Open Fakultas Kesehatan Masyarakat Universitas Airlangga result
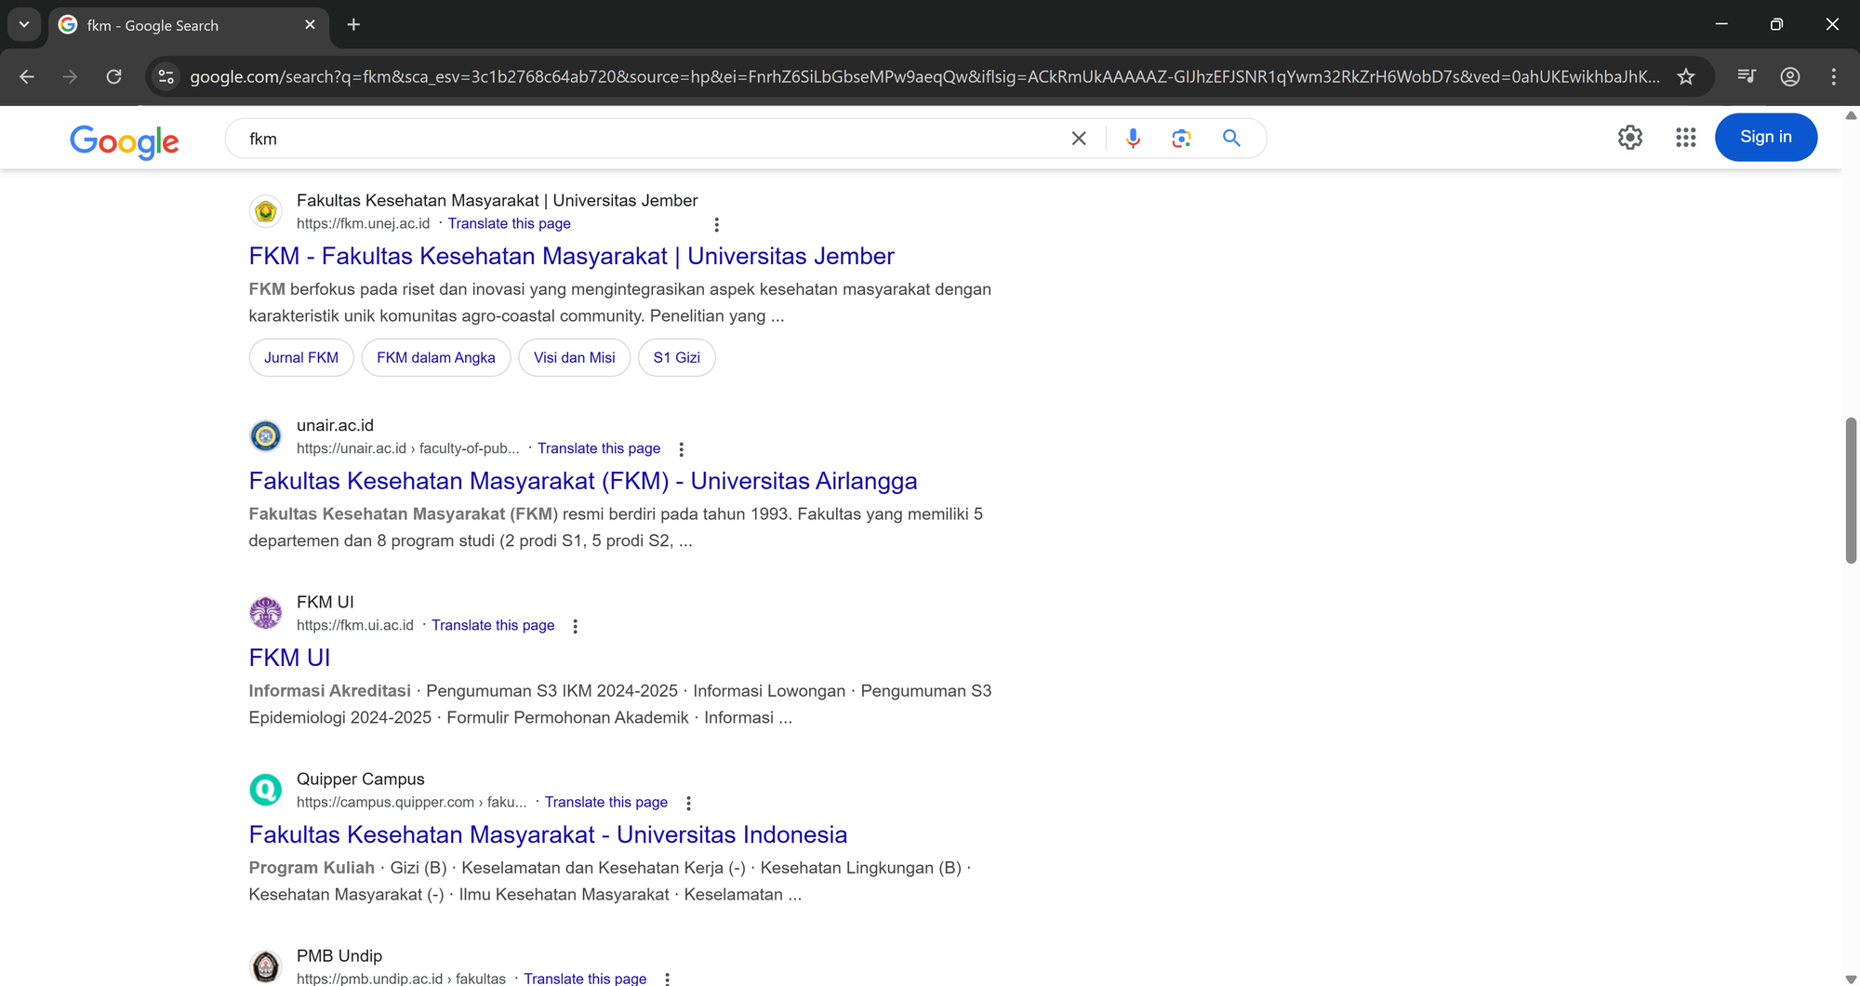 (583, 481)
